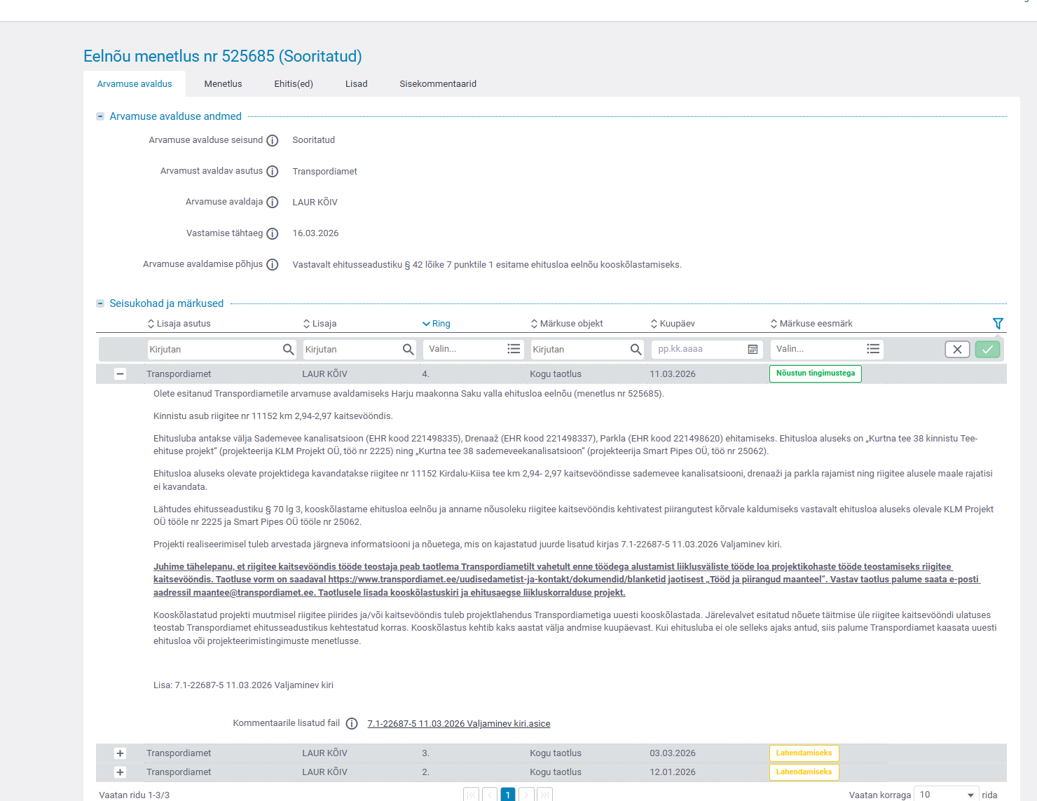The width and height of the screenshot is (1037, 801).
Task: Open the attached Valjaminev kiri.asice file
Action: click(x=458, y=724)
